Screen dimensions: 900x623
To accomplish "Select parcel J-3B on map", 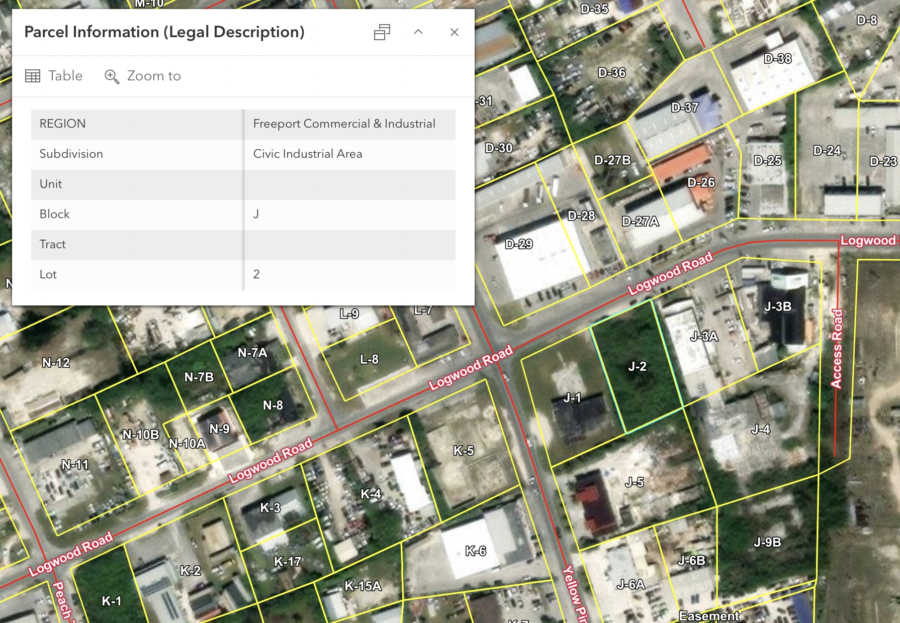I will (777, 306).
